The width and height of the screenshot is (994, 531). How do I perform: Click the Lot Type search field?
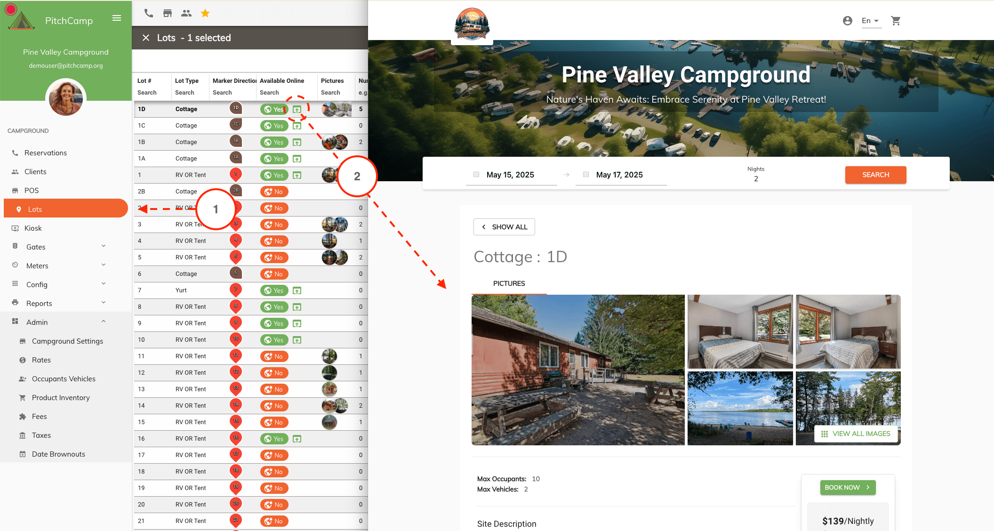(189, 93)
